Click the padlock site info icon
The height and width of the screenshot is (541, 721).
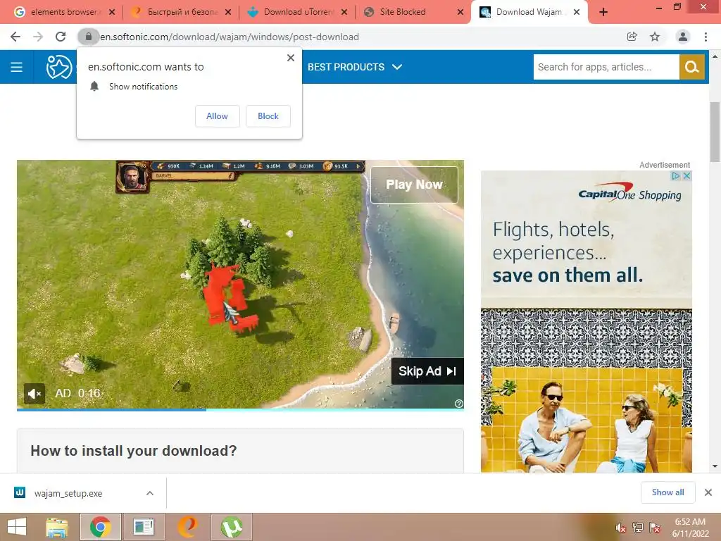[88, 37]
